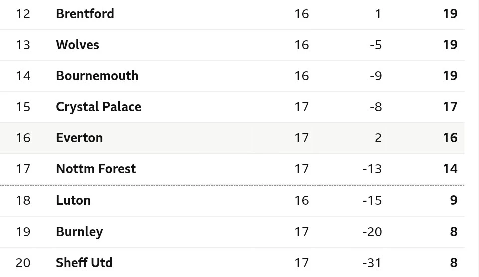Open the Nottm Forest team page
This screenshot has width=479, height=277.
tap(96, 169)
